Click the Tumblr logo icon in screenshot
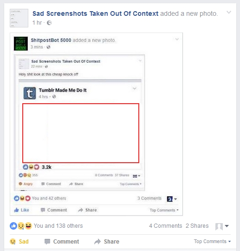240x251 pixels. pyautogui.click(x=30, y=93)
